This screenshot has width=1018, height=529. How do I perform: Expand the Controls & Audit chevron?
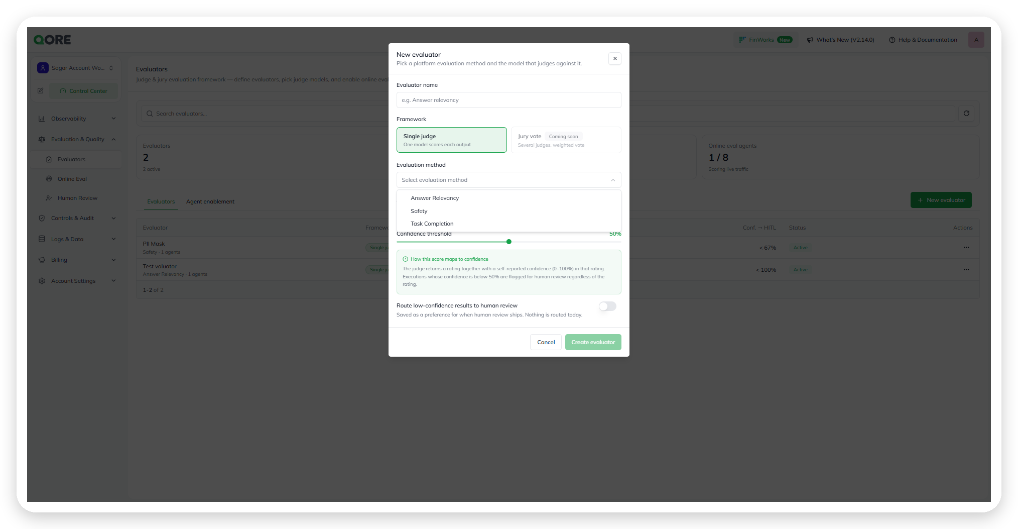tap(113, 218)
